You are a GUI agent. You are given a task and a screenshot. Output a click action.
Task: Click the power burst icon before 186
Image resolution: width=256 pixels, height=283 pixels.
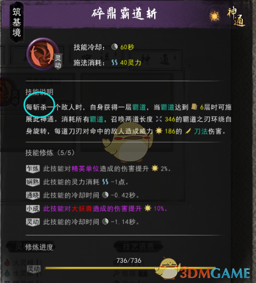pos(159,131)
